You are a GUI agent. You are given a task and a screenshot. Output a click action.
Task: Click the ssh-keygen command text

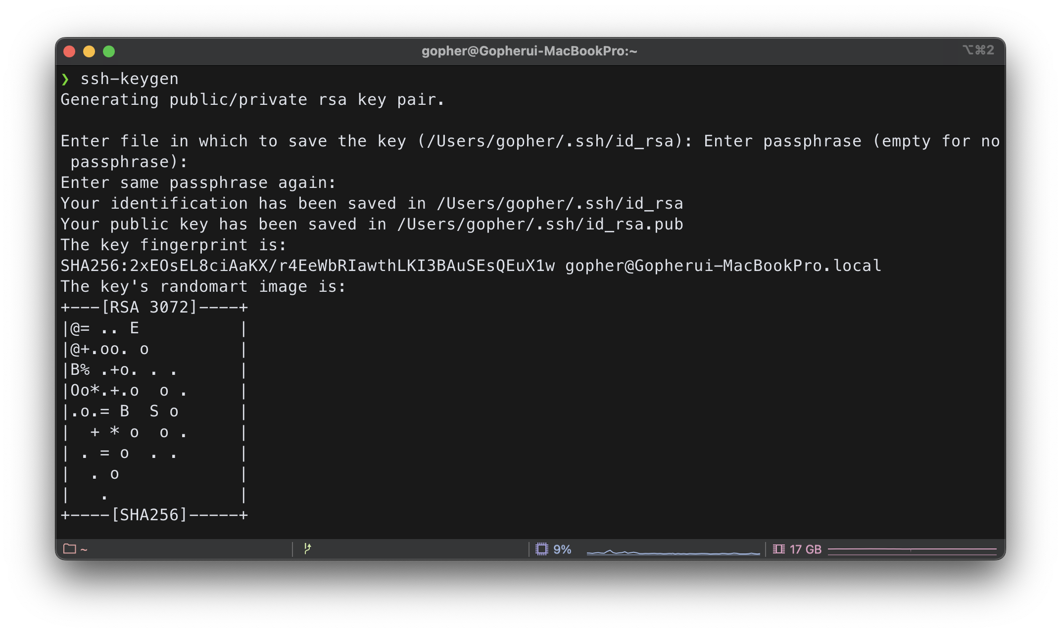coord(129,79)
